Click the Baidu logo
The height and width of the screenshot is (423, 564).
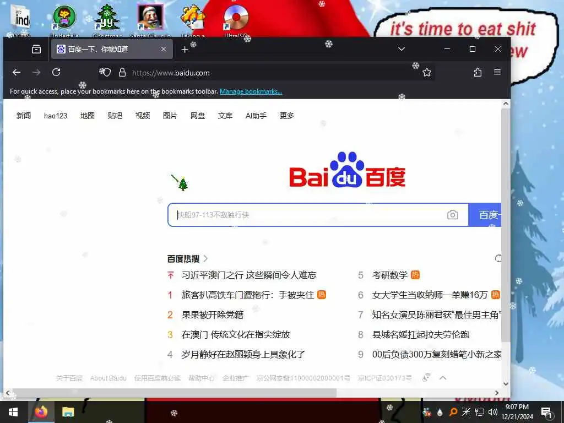(x=348, y=170)
